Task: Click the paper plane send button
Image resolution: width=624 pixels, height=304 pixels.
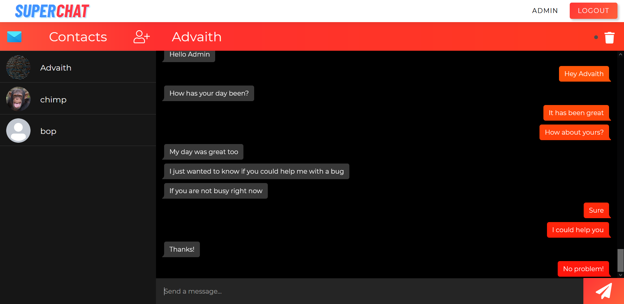Action: 604,291
